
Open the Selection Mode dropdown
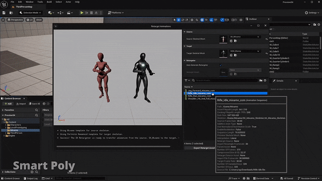pyautogui.click(x=30, y=13)
